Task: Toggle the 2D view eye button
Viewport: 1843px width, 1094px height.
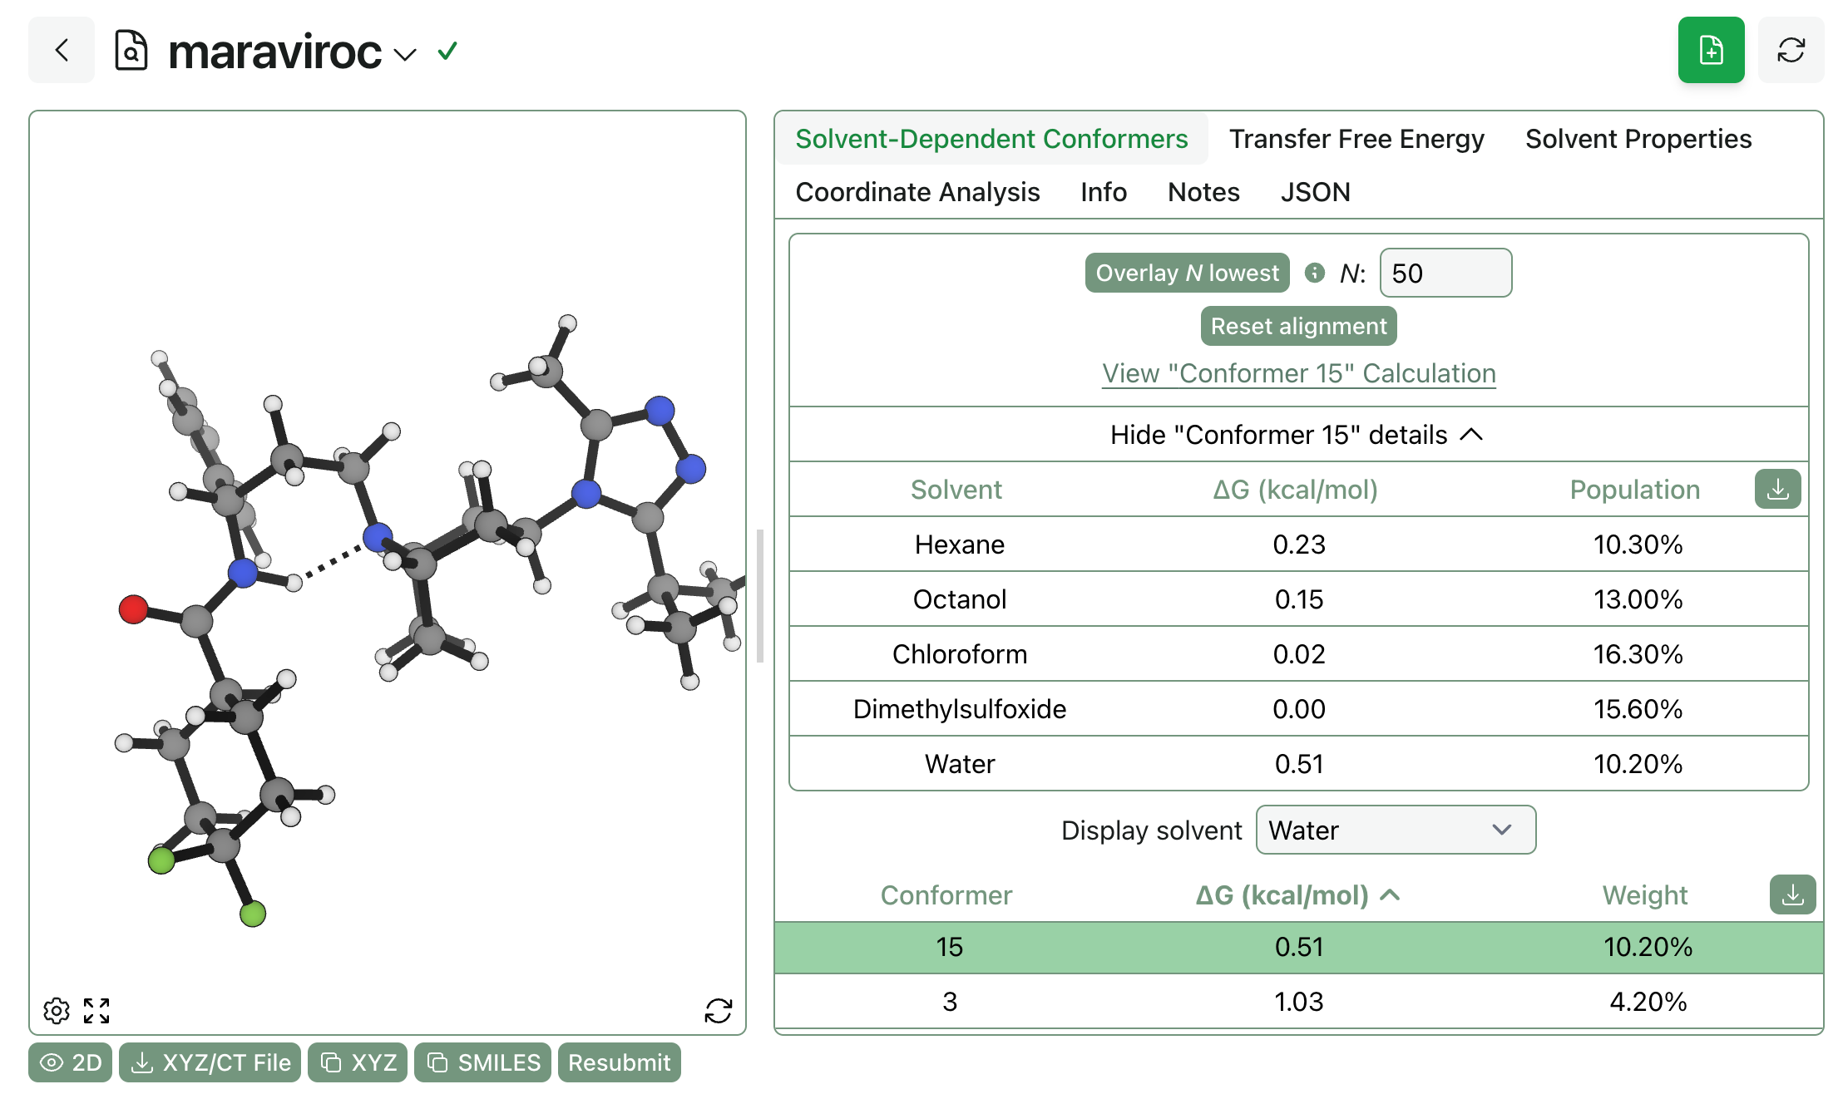Action: [x=71, y=1062]
